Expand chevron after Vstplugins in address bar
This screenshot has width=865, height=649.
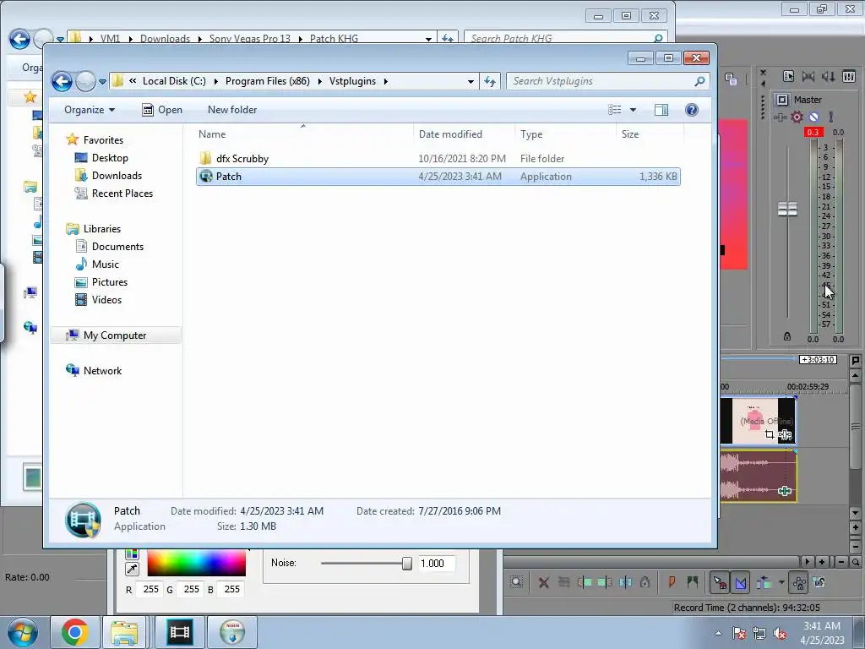(386, 82)
